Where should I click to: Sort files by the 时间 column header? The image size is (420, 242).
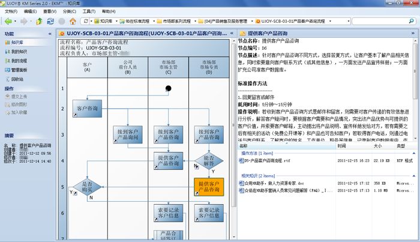click(x=354, y=146)
